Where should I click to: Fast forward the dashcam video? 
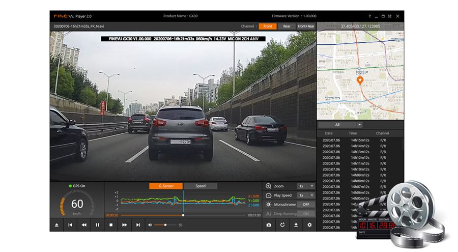tap(125, 225)
